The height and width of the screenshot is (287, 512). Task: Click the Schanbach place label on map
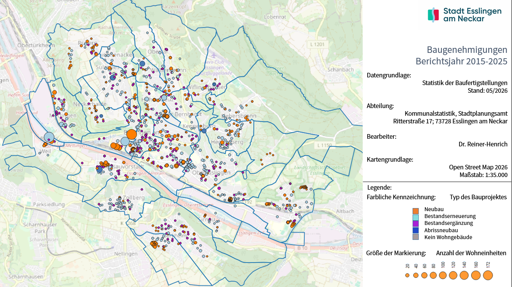(x=340, y=70)
